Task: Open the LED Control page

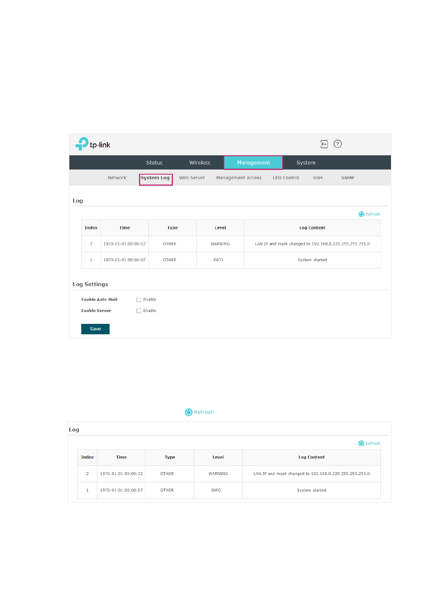Action: click(x=286, y=178)
